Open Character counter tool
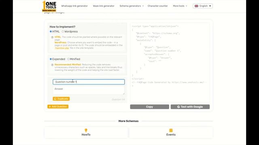This screenshot has height=145, width=259. (157, 6)
